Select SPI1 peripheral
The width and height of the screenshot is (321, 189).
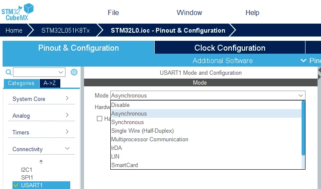27,177
